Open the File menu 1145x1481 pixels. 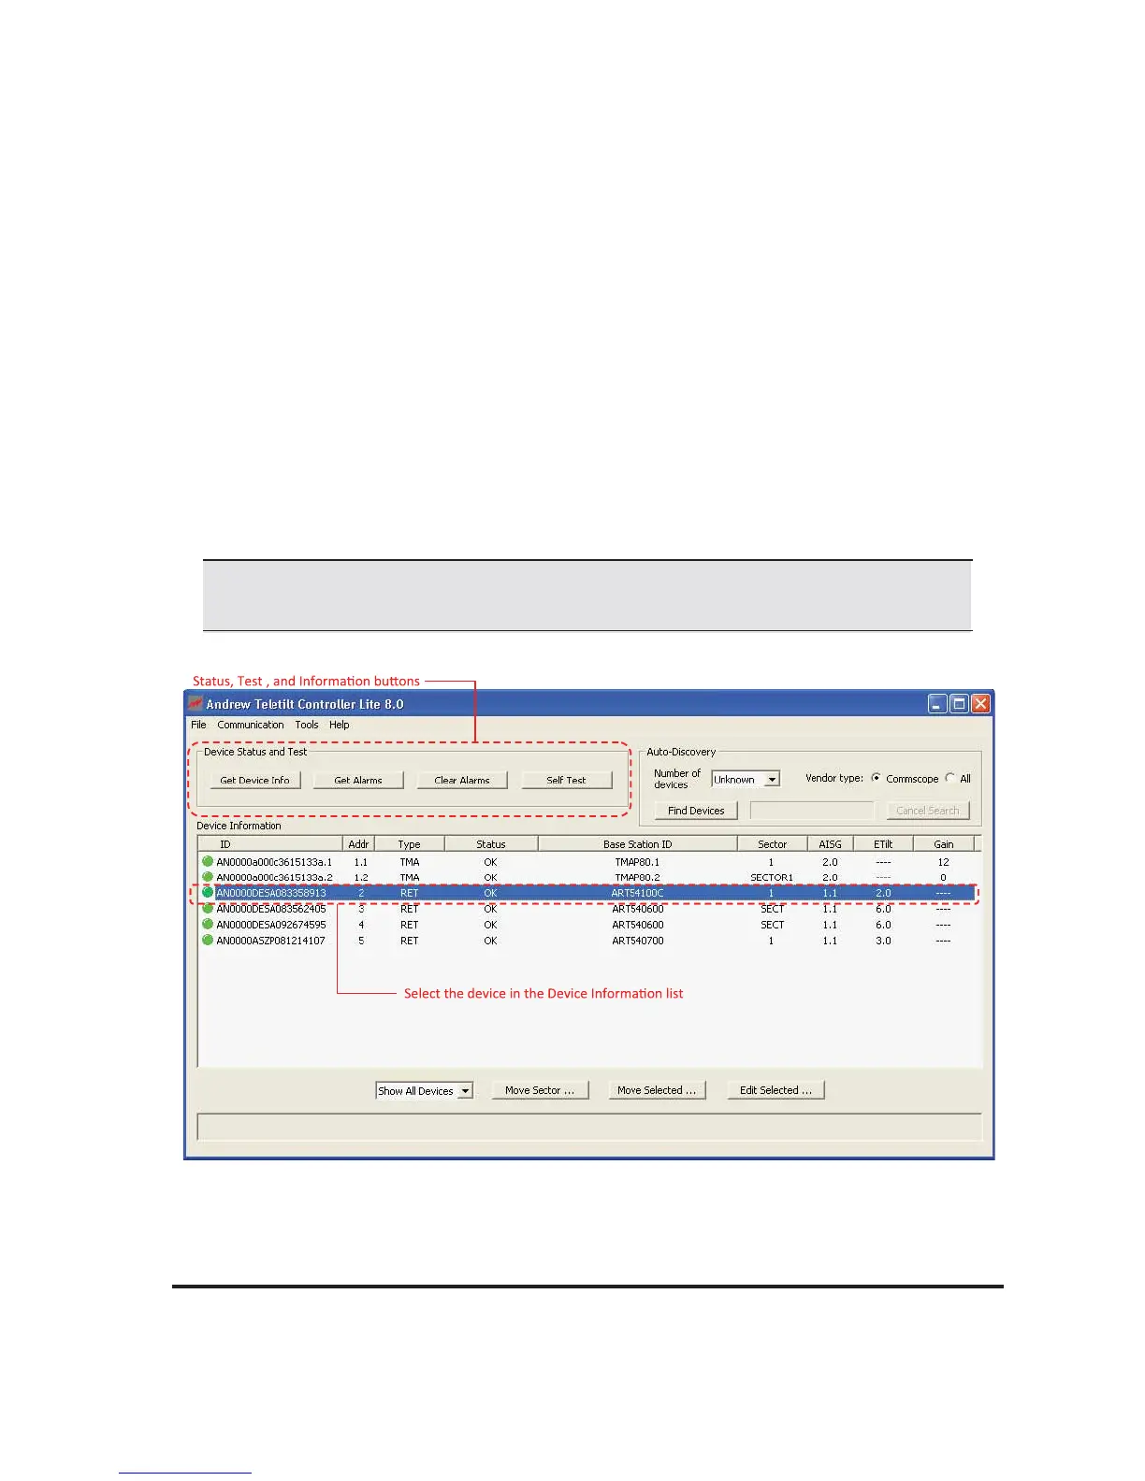(198, 725)
